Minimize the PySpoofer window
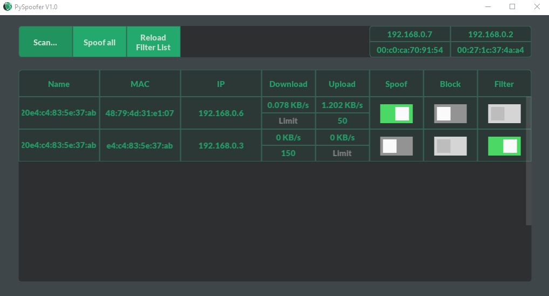The image size is (549, 296). point(487,6)
